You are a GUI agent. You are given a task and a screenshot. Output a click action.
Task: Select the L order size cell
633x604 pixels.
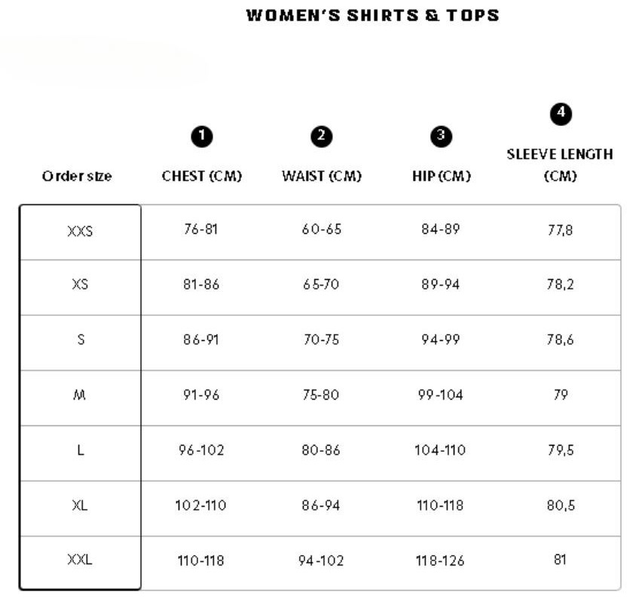81,453
